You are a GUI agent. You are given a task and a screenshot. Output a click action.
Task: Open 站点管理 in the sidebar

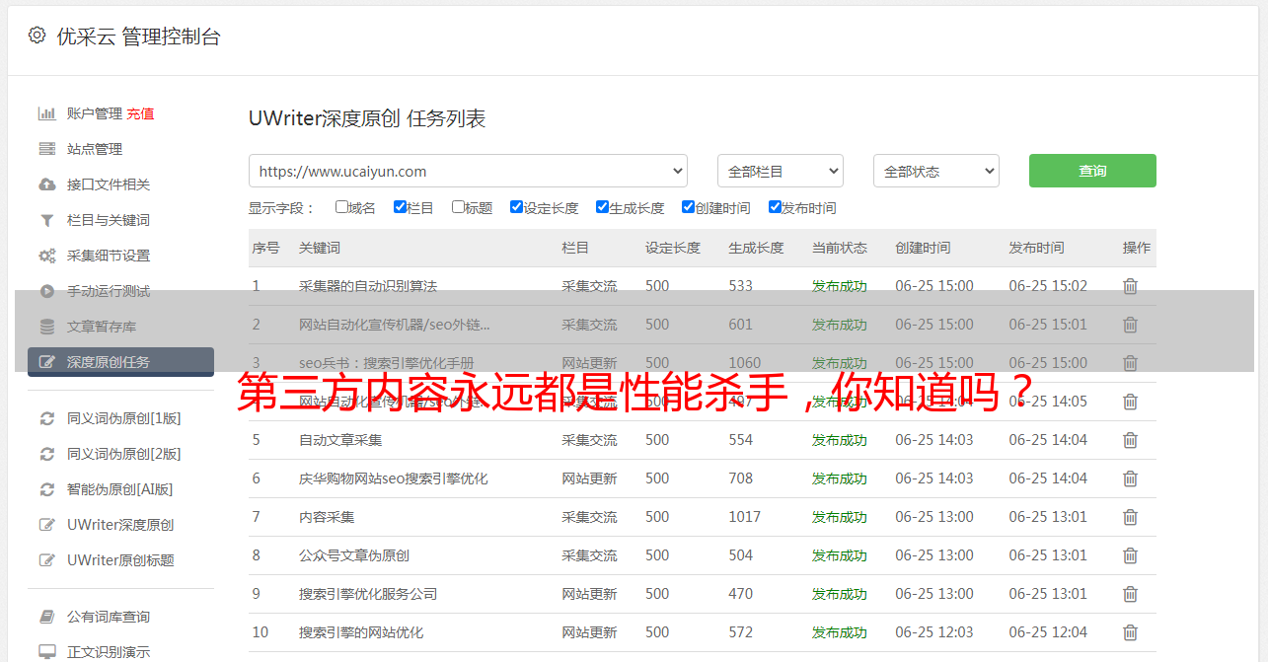[x=95, y=149]
